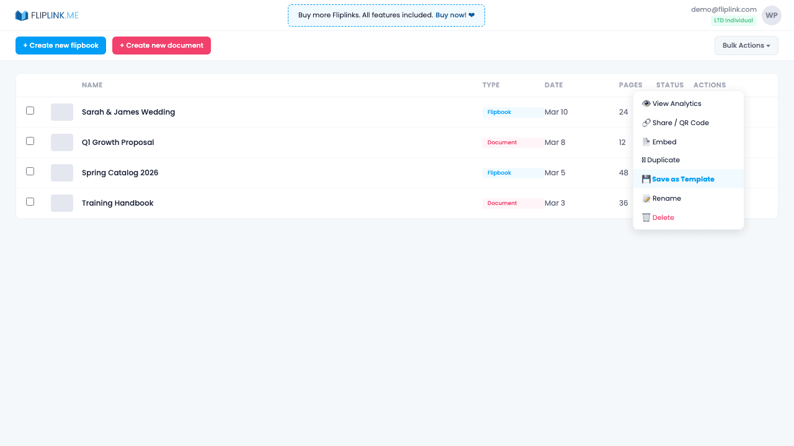
Task: Click the View Analytics eye icon
Action: coord(646,103)
